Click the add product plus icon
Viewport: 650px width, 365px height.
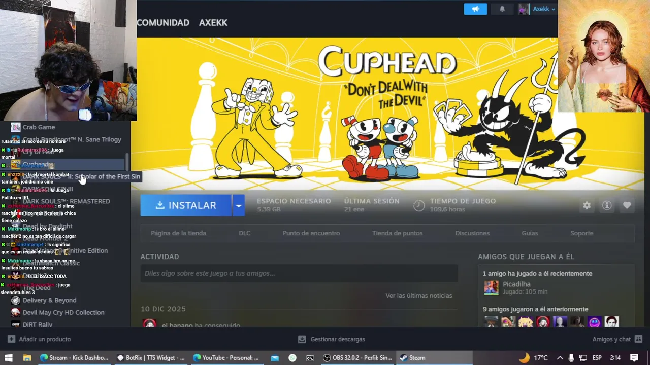pyautogui.click(x=11, y=339)
